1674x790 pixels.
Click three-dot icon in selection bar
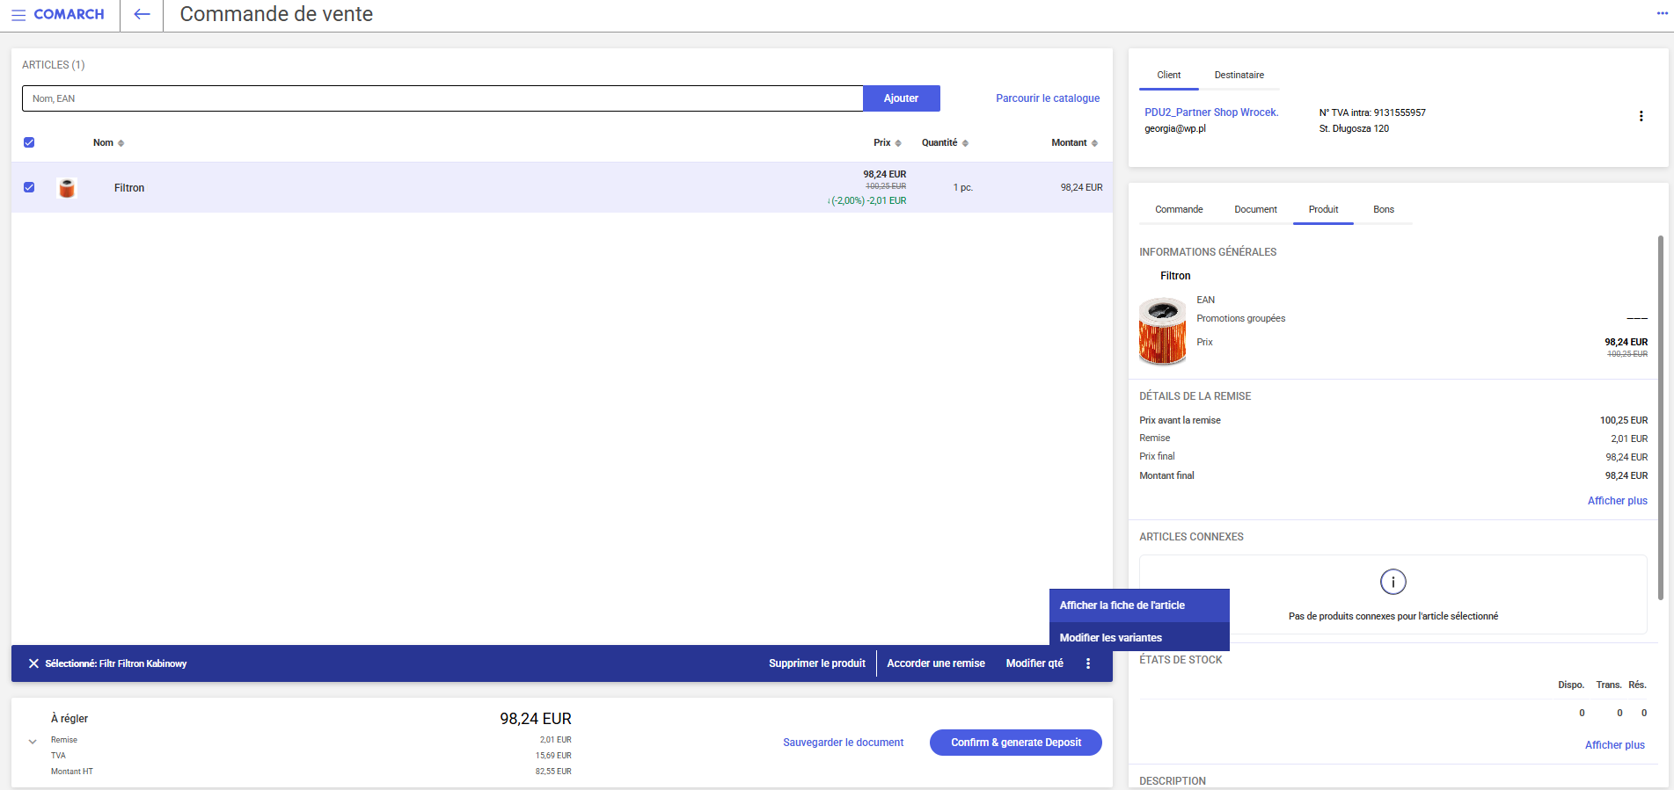[x=1088, y=663]
